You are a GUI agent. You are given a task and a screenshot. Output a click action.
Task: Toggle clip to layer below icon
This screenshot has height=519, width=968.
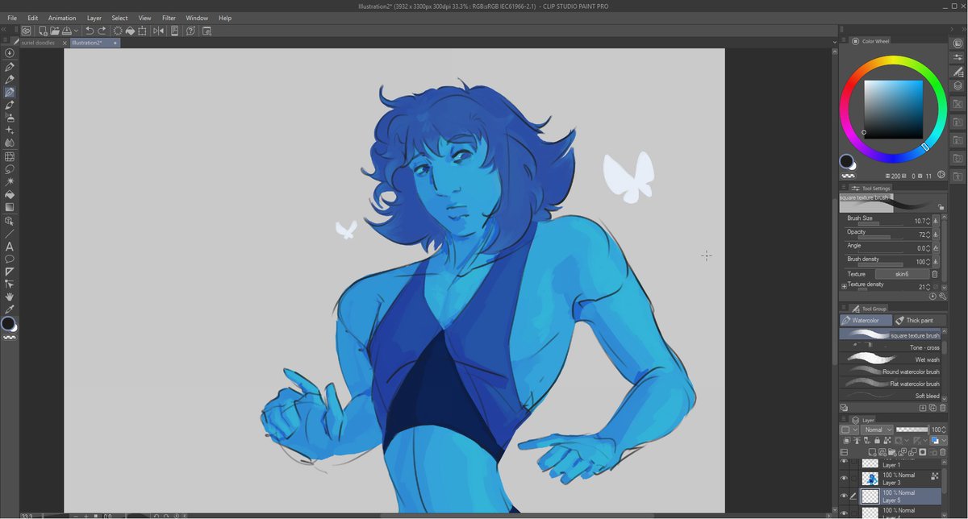click(x=847, y=441)
